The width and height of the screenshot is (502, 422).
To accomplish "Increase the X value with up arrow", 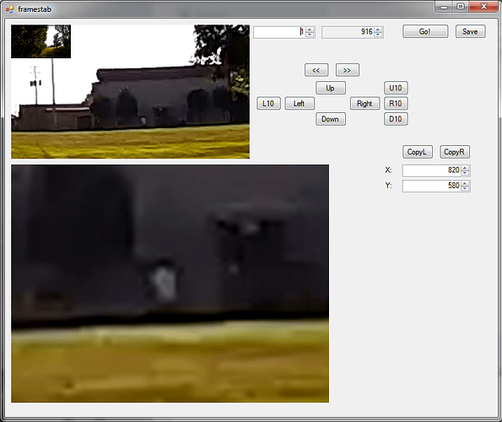I will (x=465, y=167).
